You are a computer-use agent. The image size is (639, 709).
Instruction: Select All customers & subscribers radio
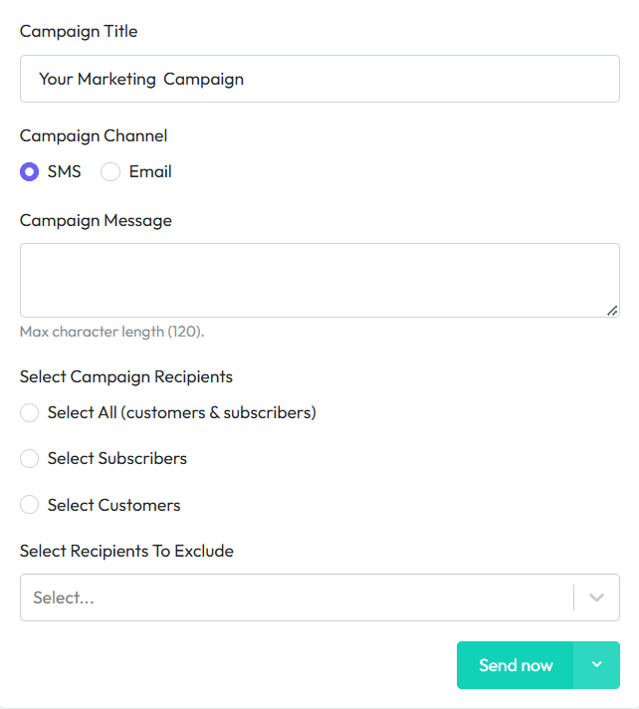point(30,412)
